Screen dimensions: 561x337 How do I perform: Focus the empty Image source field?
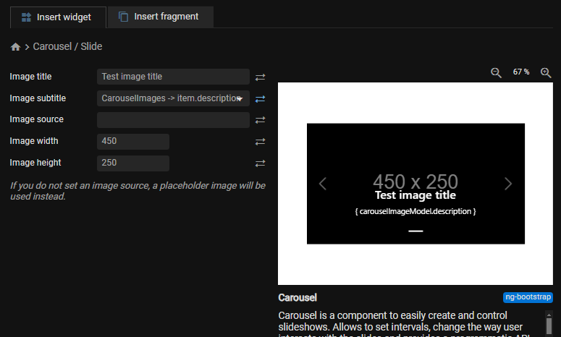coord(173,120)
